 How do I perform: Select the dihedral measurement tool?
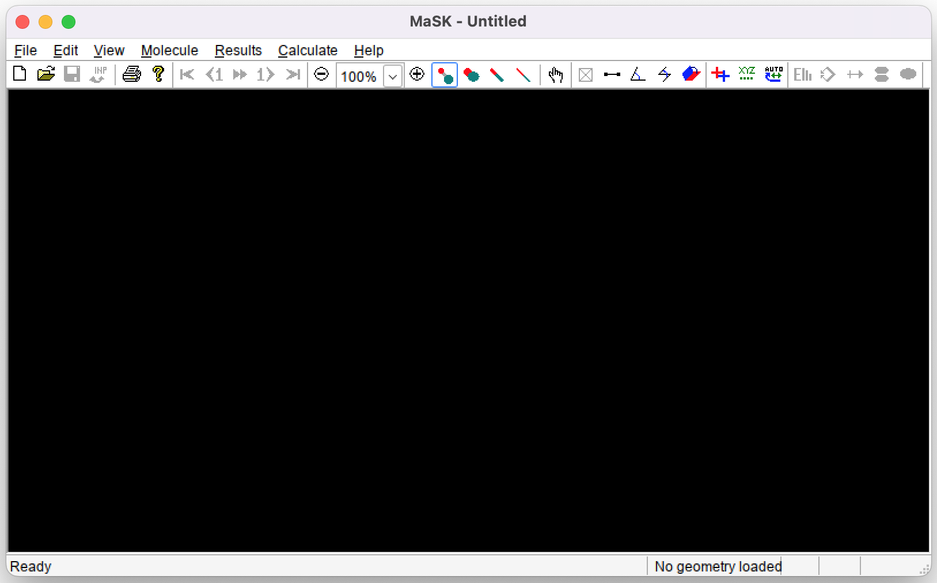663,74
